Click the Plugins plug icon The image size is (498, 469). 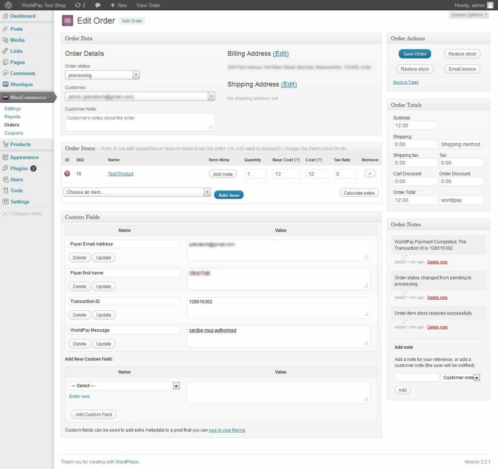5,168
